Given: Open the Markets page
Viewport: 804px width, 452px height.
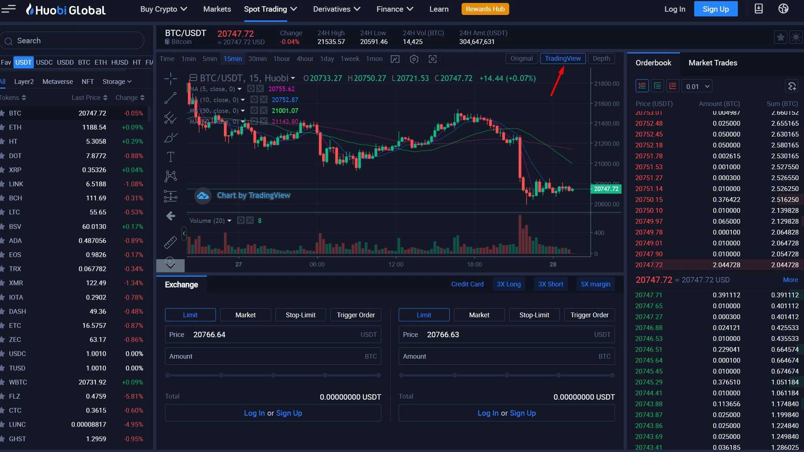Looking at the screenshot, I should pos(217,9).
